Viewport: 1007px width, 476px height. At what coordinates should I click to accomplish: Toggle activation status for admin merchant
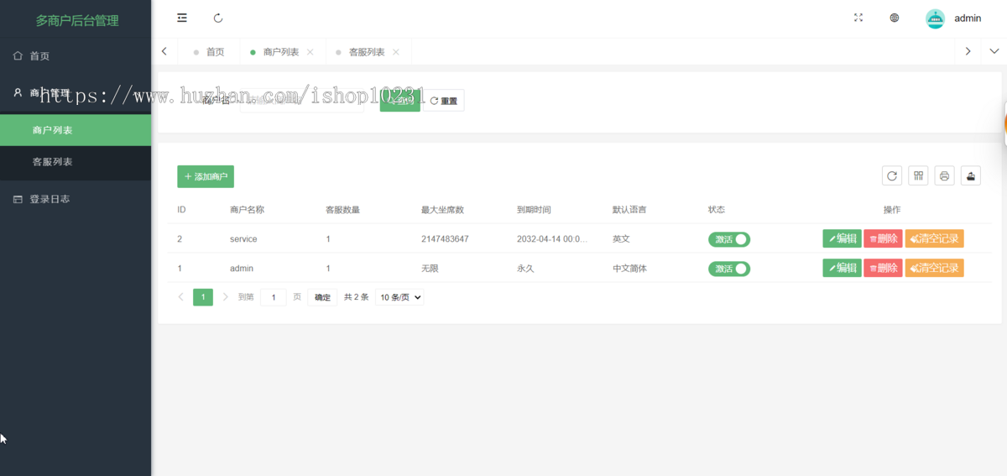click(x=729, y=269)
